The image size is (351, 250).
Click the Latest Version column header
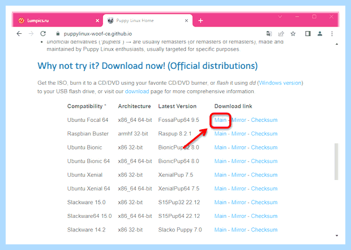pyautogui.click(x=177, y=106)
